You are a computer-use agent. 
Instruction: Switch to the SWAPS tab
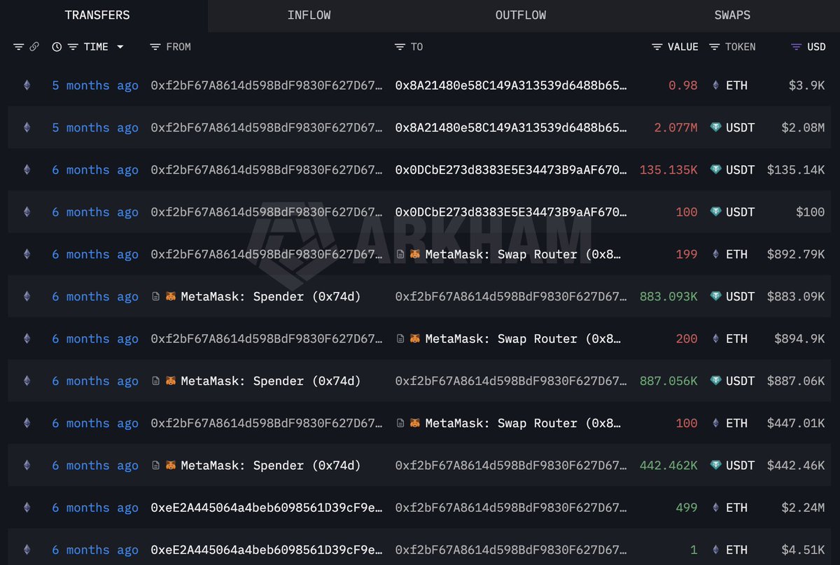coord(732,15)
